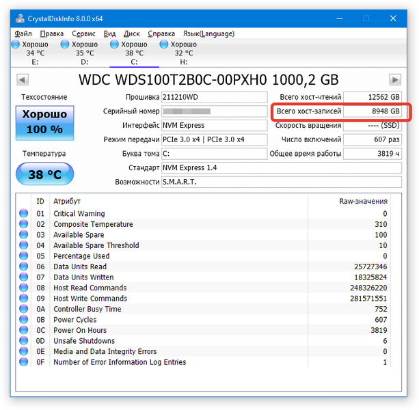
Task: Click status orb for Data Units Written
Action: 23,277
